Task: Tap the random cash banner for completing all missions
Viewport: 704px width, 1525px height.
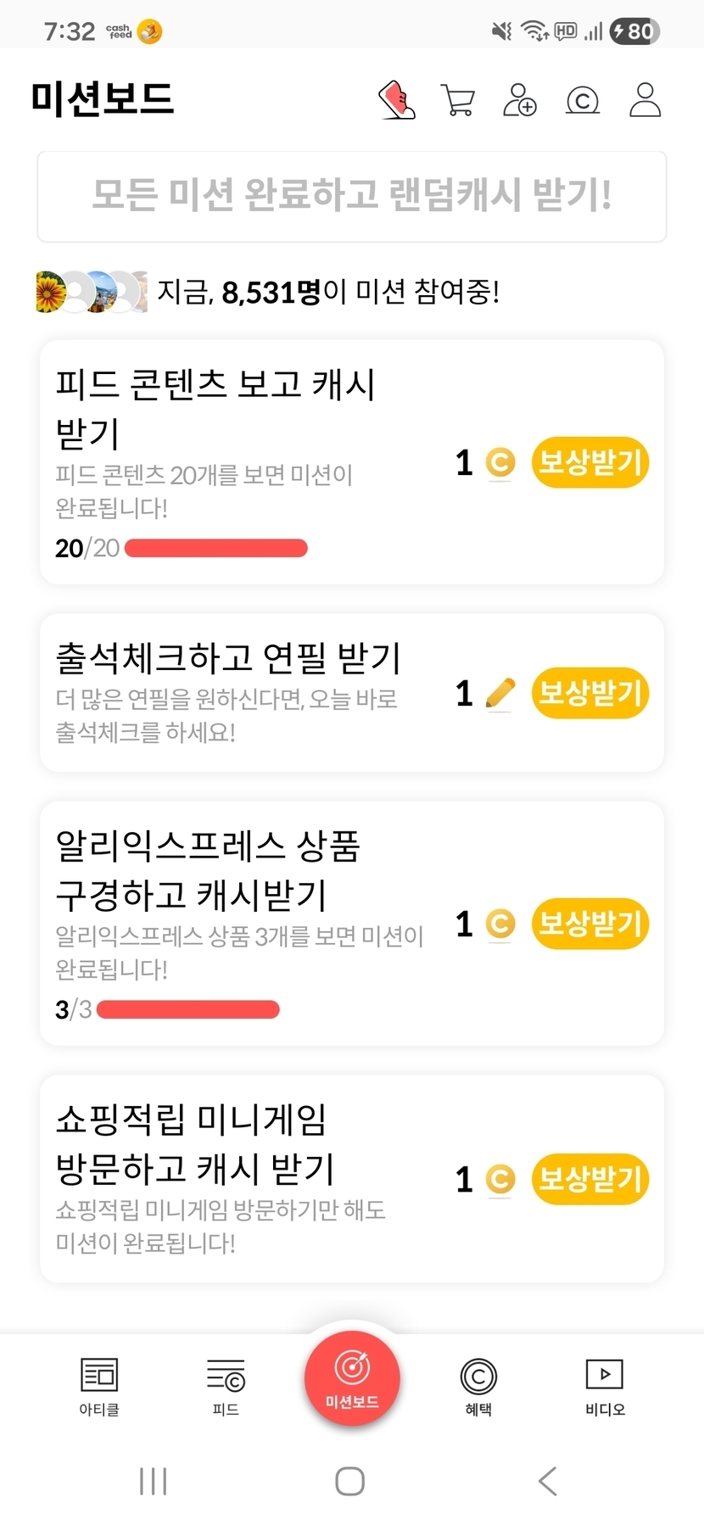Action: 352,196
